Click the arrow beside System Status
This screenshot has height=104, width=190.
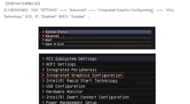tap(43, 32)
